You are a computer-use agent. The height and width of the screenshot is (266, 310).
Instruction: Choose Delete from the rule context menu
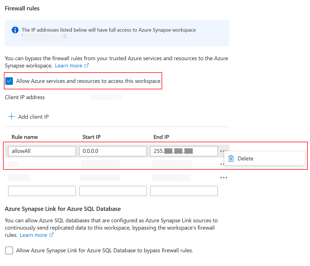tap(245, 158)
